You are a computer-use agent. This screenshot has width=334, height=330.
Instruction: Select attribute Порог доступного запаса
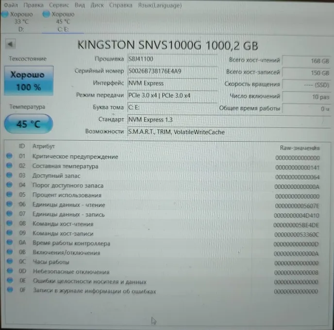[x=68, y=185]
